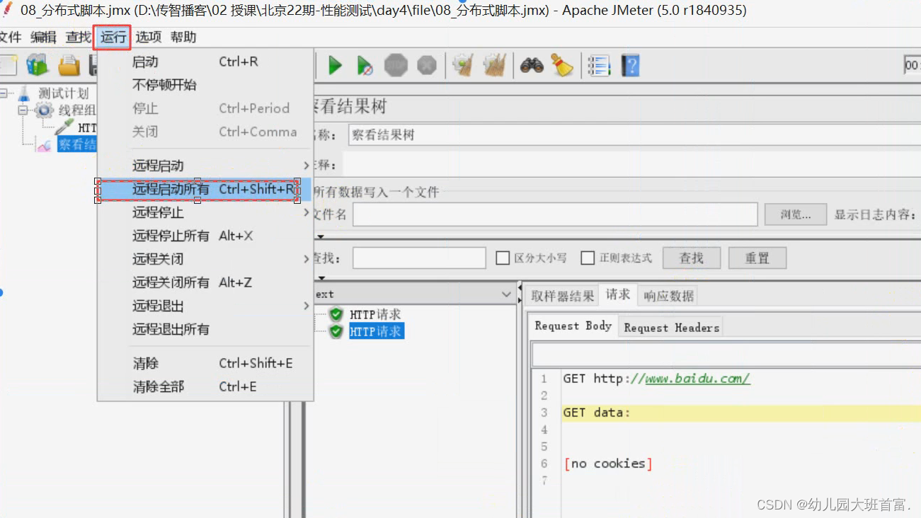Click the 文件名 input field

point(555,214)
